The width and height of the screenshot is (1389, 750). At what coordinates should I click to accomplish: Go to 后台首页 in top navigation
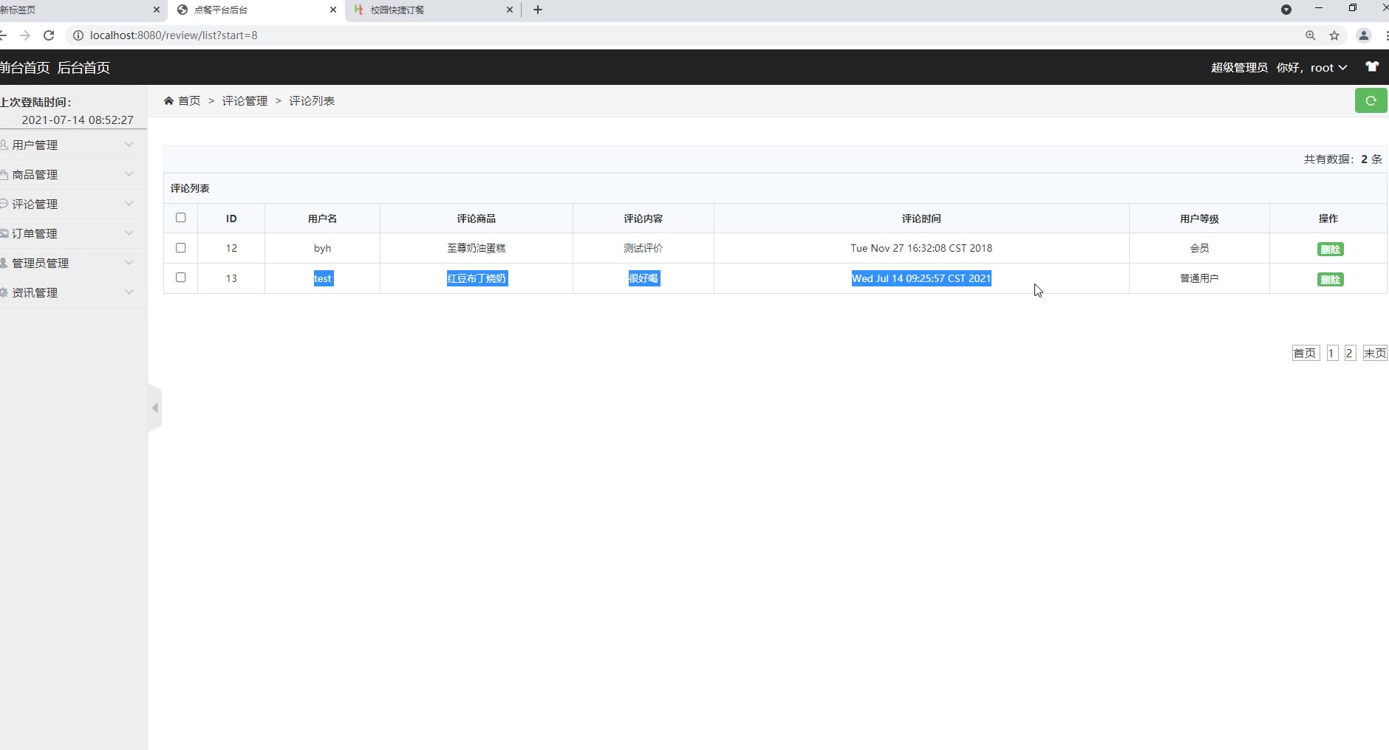[x=83, y=67]
